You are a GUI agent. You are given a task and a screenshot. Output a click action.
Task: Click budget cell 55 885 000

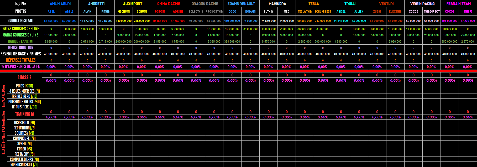pyautogui.click(x=51, y=21)
